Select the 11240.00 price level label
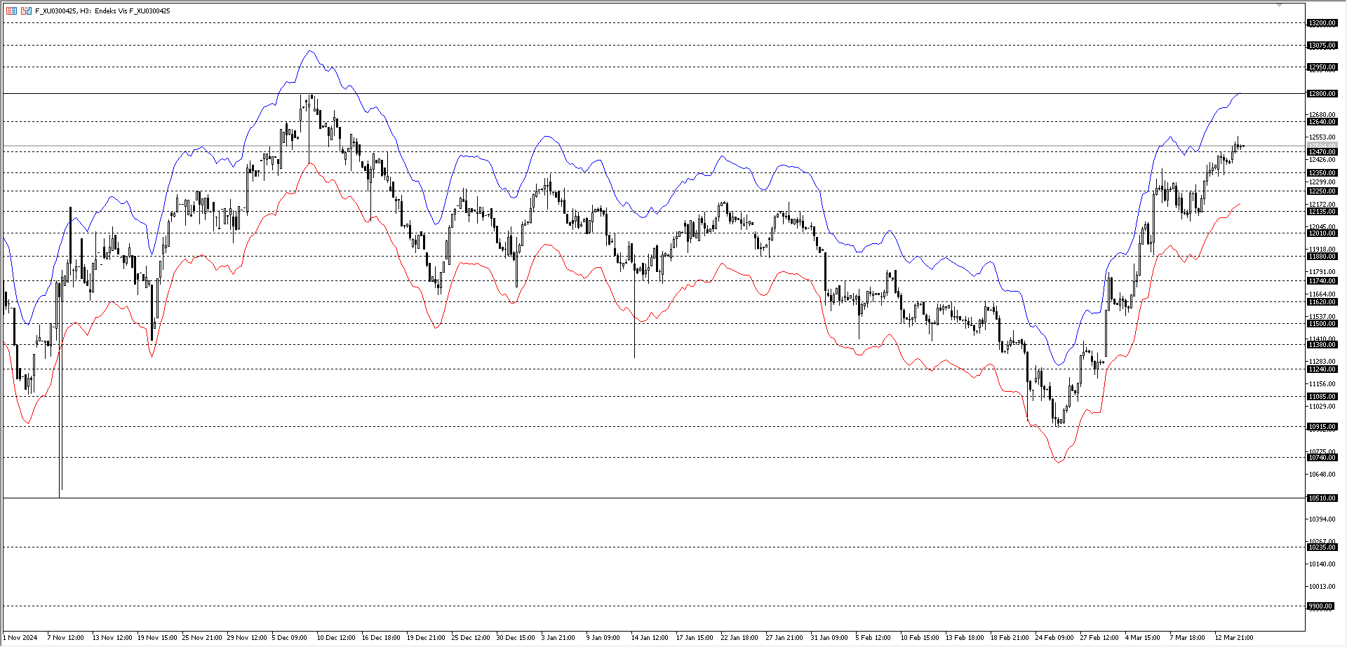The width and height of the screenshot is (1347, 647). 1322,369
